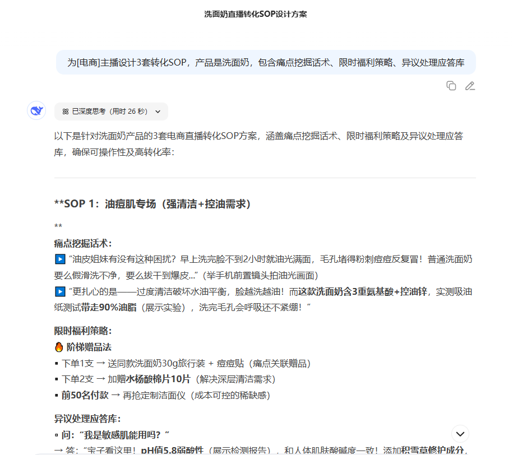The image size is (513, 455).
Task: Collapse view using the bottom-right chevron
Action: [460, 434]
